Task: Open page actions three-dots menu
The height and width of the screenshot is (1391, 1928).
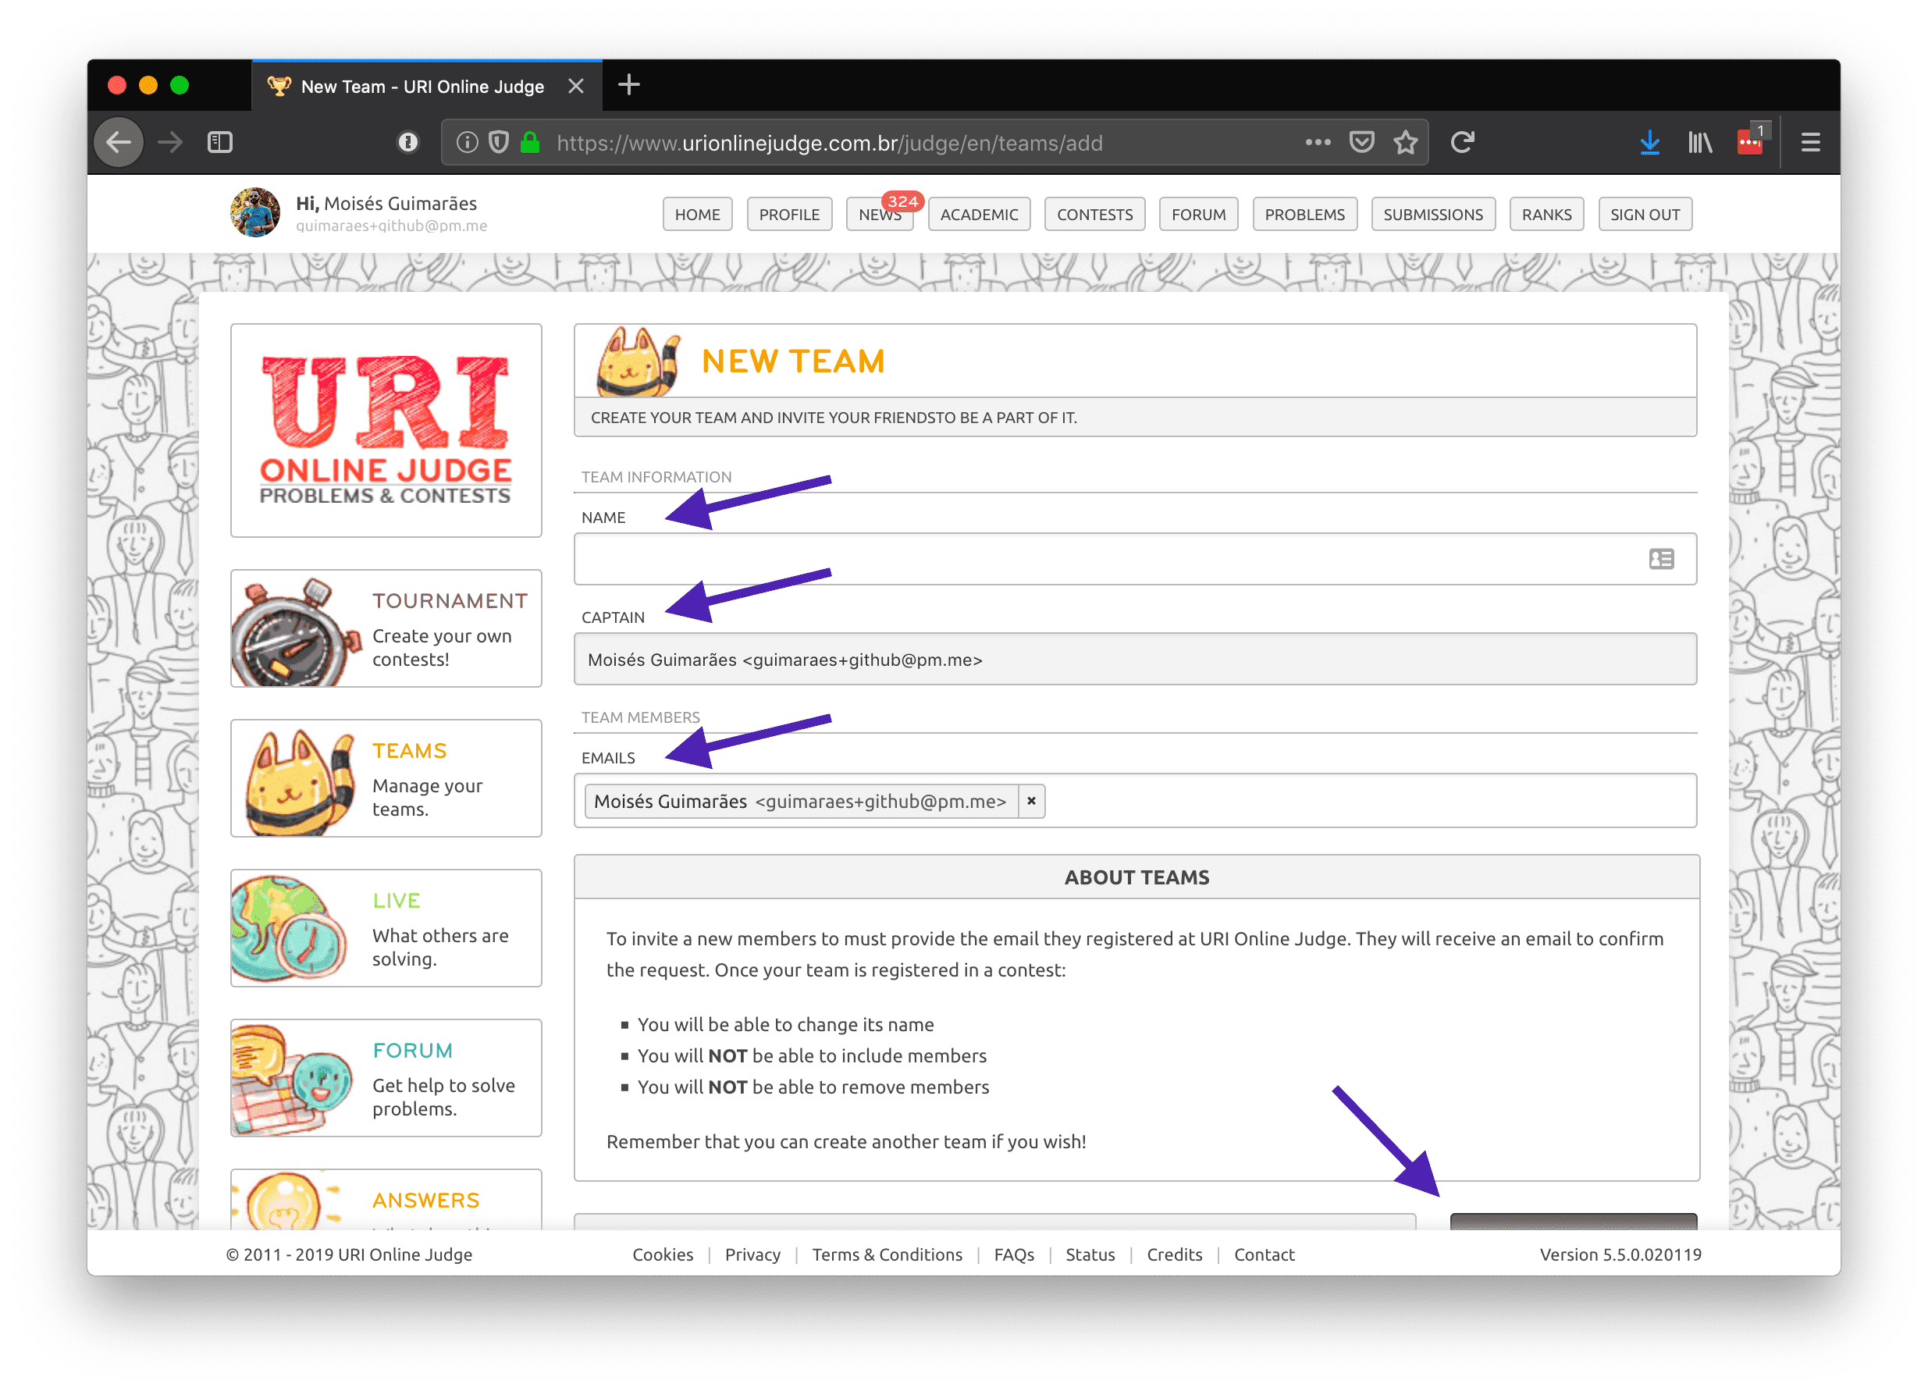Action: point(1318,142)
